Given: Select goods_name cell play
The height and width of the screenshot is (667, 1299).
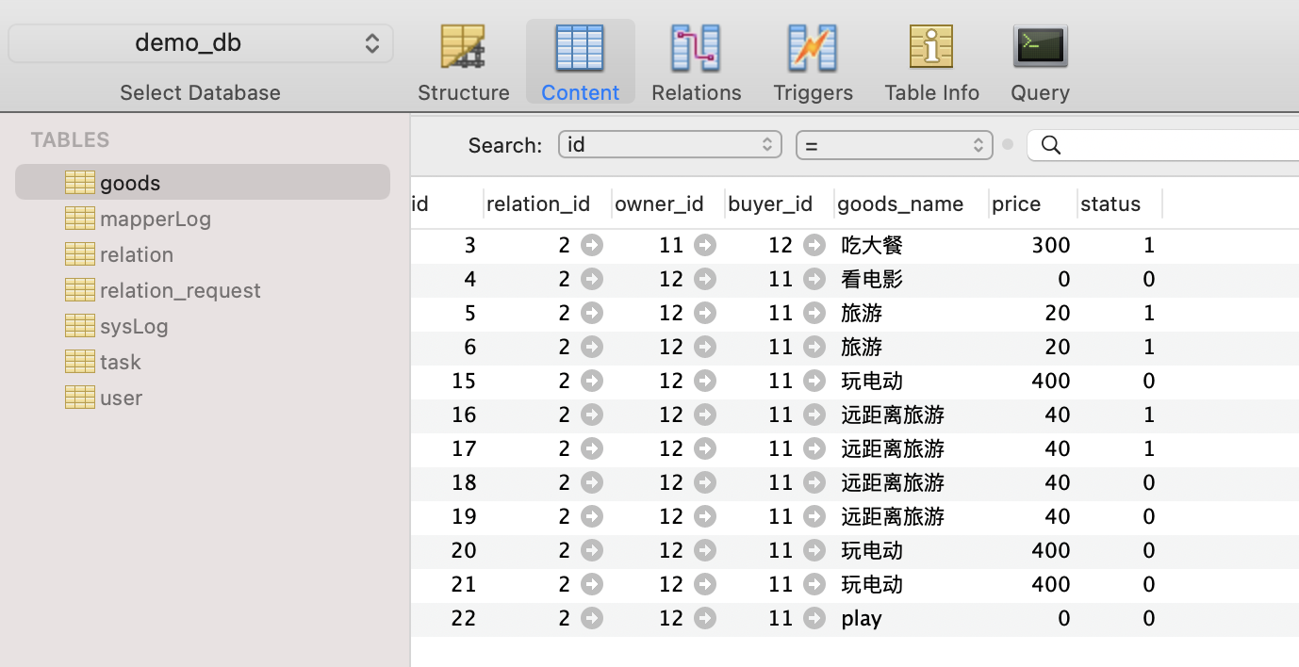Looking at the screenshot, I should pyautogui.click(x=862, y=619).
